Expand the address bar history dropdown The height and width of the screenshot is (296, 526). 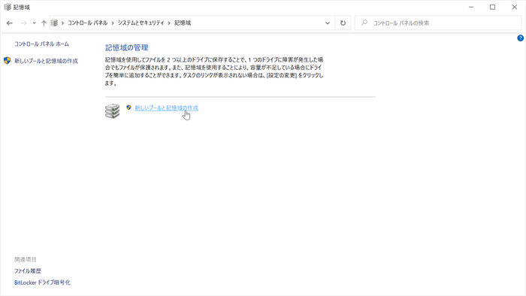point(328,23)
